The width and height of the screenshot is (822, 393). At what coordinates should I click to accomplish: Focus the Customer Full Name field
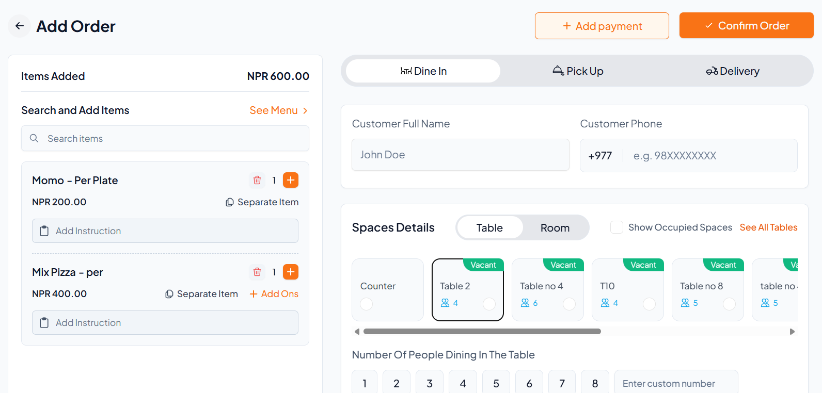pos(460,155)
